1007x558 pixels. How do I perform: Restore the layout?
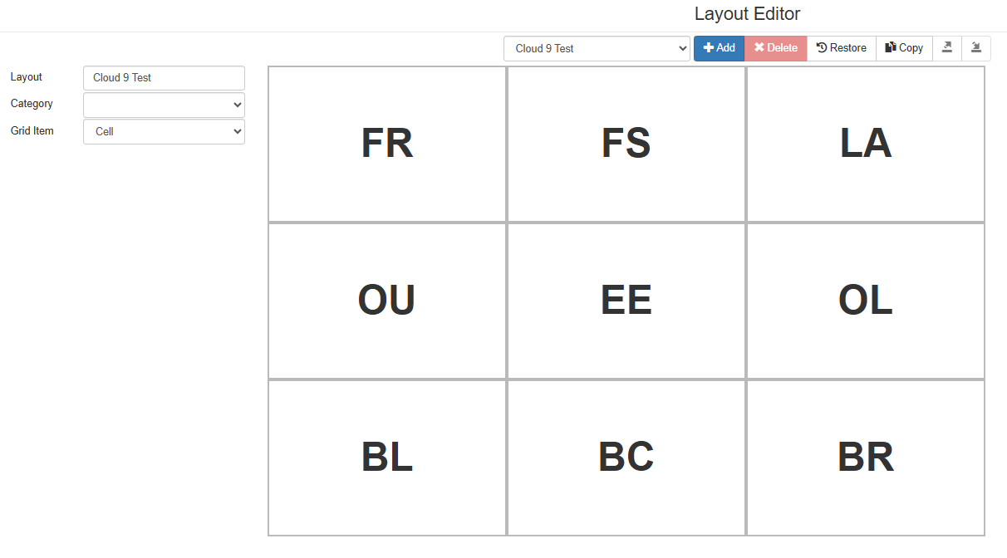(x=842, y=48)
